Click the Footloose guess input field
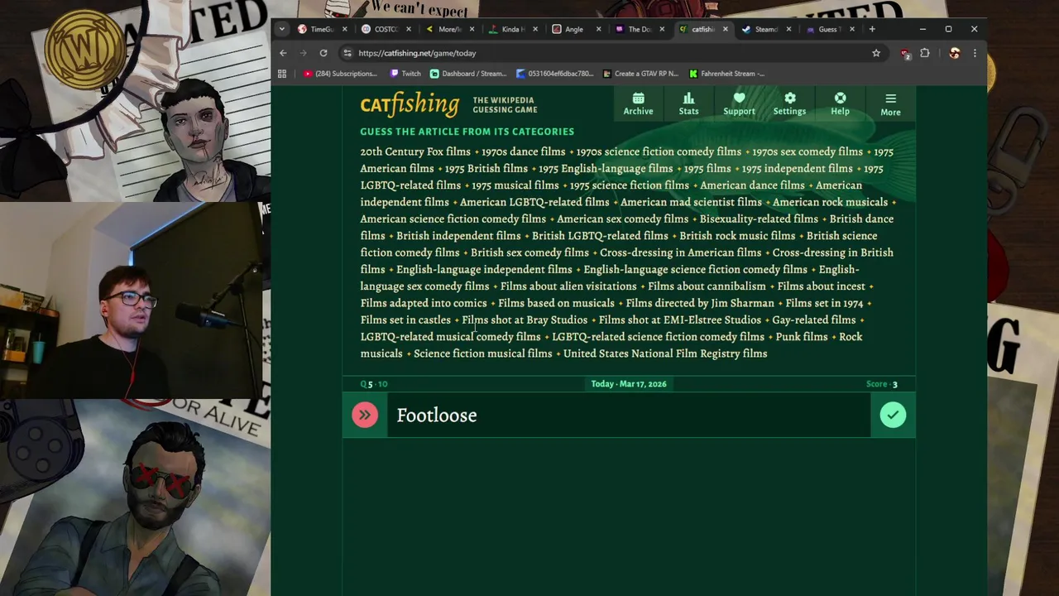 (x=629, y=415)
